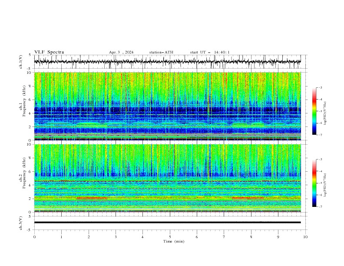Click the -7 label on ch.2 color bar
Screen dimensions: 344x266
(x=320, y=207)
